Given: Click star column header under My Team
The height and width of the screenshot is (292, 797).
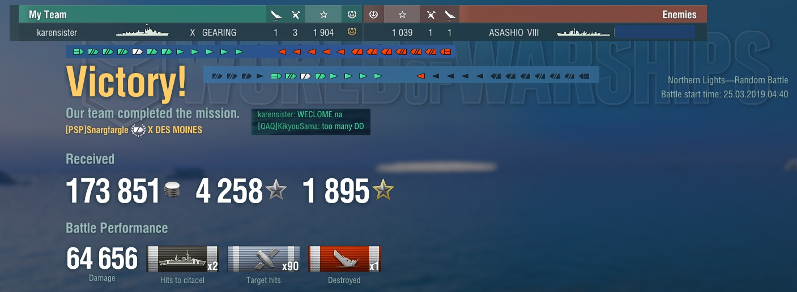Looking at the screenshot, I should 323,15.
